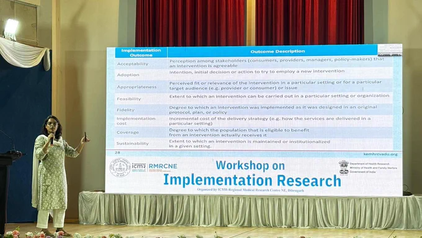Screen dimensions: 422x238
Task: Click the "Department of Health Research" text
Action: click(x=369, y=164)
